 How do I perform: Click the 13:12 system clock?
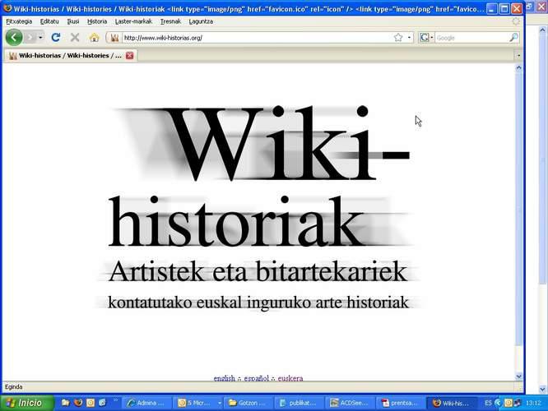(533, 403)
